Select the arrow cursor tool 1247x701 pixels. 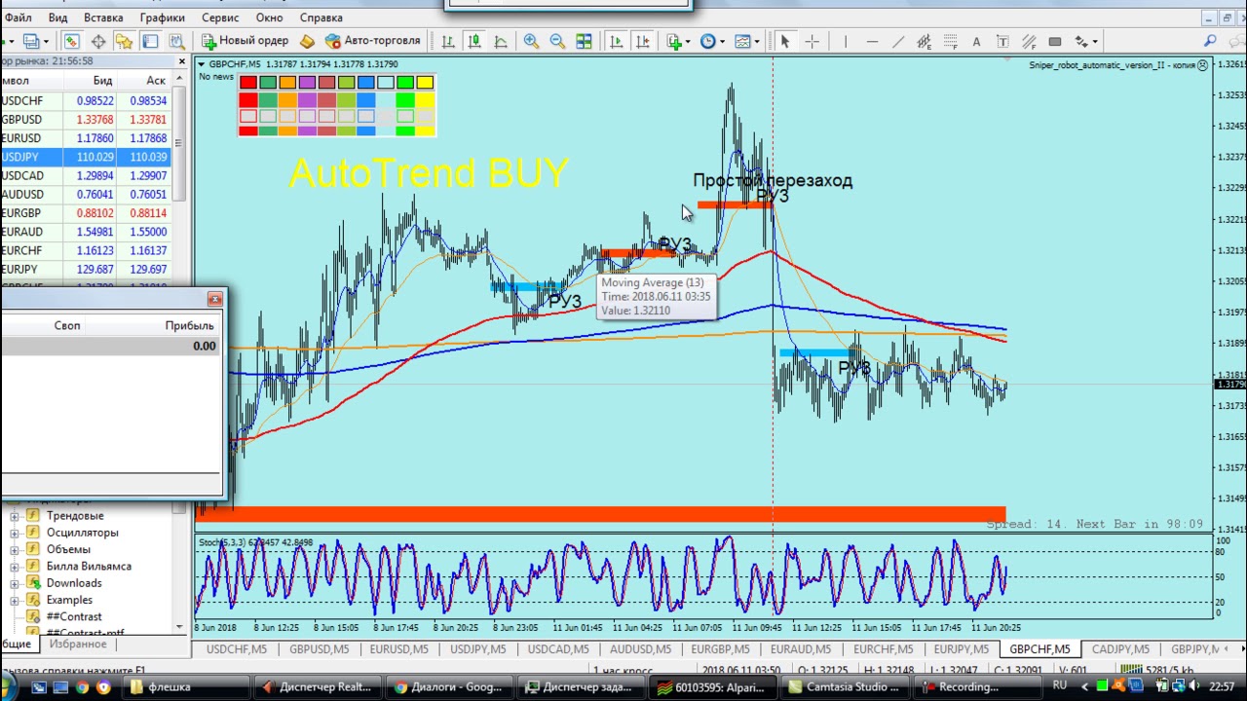click(785, 41)
